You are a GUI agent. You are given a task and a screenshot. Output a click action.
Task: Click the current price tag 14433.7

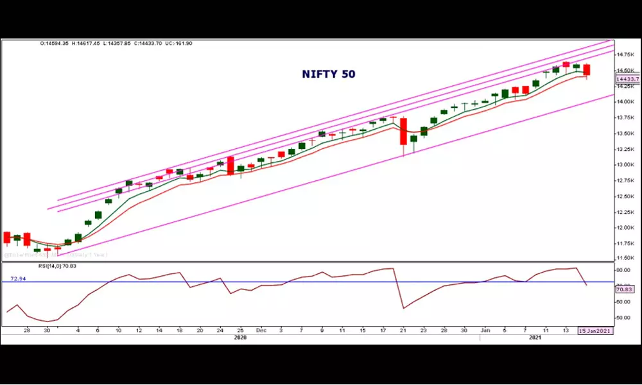627,79
